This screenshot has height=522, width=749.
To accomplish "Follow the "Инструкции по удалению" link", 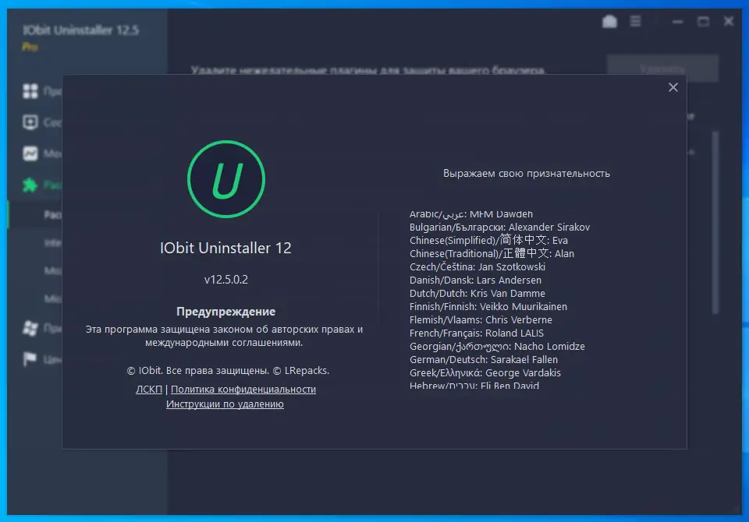I will coord(225,404).
